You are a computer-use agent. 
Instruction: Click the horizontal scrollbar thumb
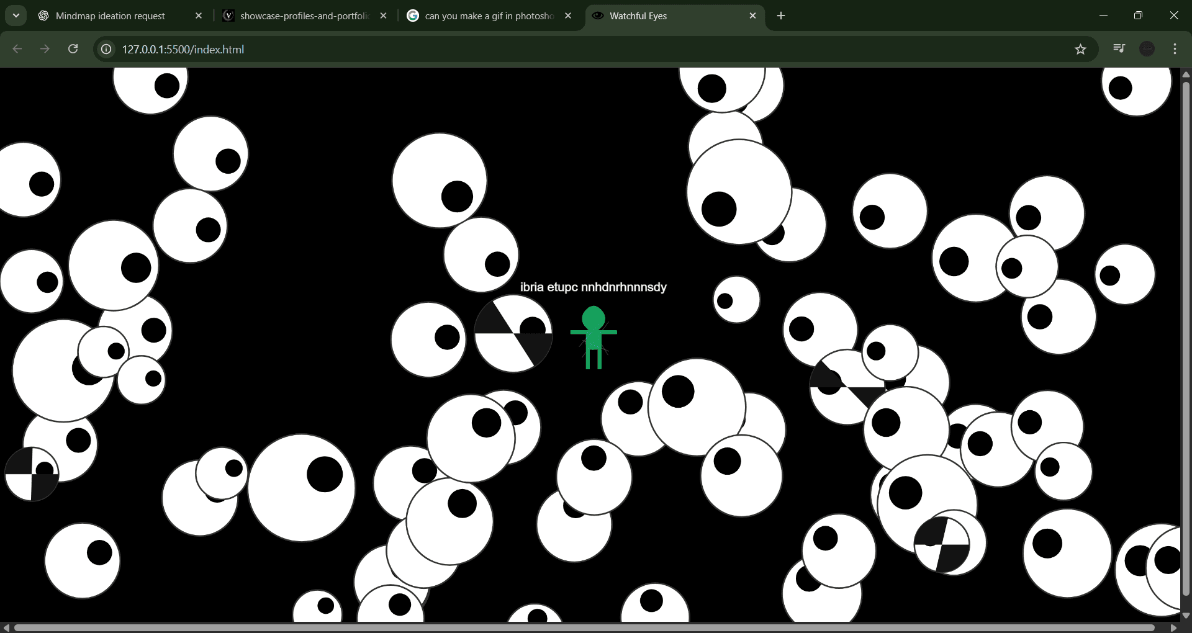584,628
